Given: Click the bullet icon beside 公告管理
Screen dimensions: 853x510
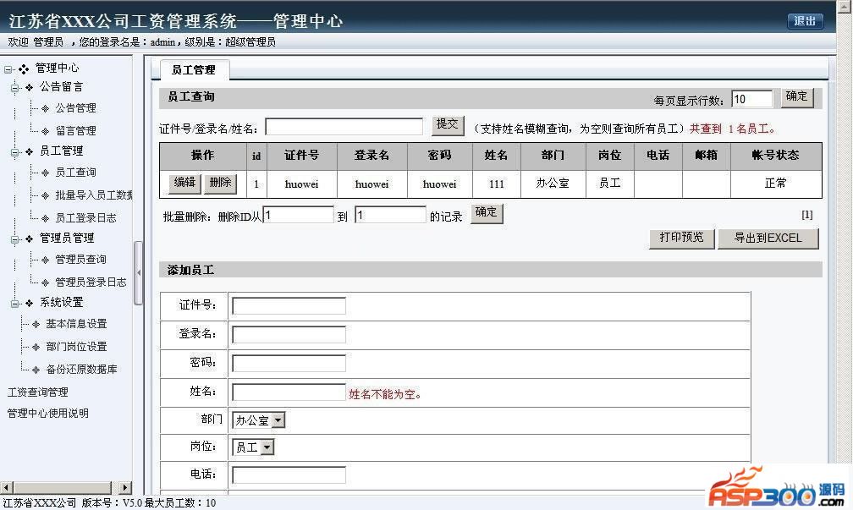Looking at the screenshot, I should (45, 109).
